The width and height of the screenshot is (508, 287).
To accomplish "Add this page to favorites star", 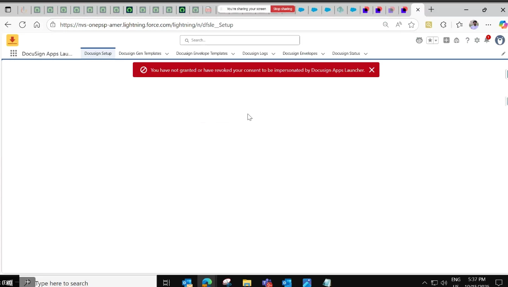I will 411,25.
